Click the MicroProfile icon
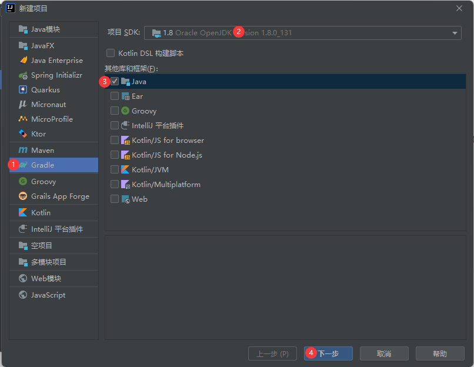The height and width of the screenshot is (367, 474). tap(23, 119)
